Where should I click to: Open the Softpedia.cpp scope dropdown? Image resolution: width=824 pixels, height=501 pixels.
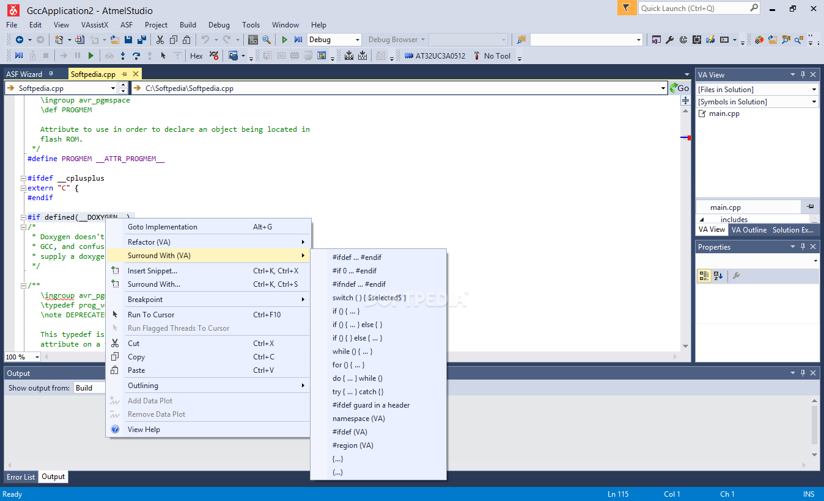coord(112,88)
